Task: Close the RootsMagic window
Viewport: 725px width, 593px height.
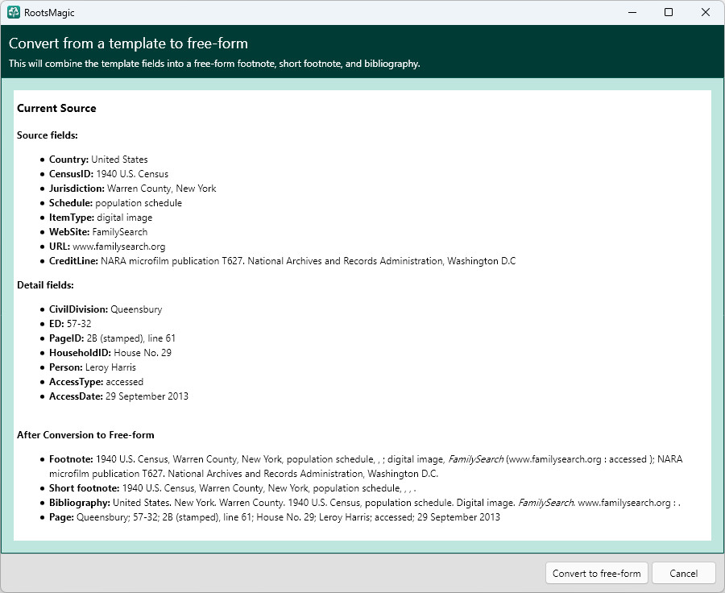Action: 706,13
